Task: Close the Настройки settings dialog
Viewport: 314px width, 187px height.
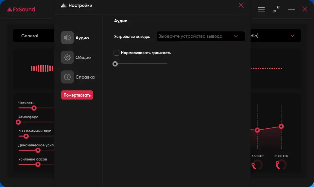Action: [x=241, y=5]
